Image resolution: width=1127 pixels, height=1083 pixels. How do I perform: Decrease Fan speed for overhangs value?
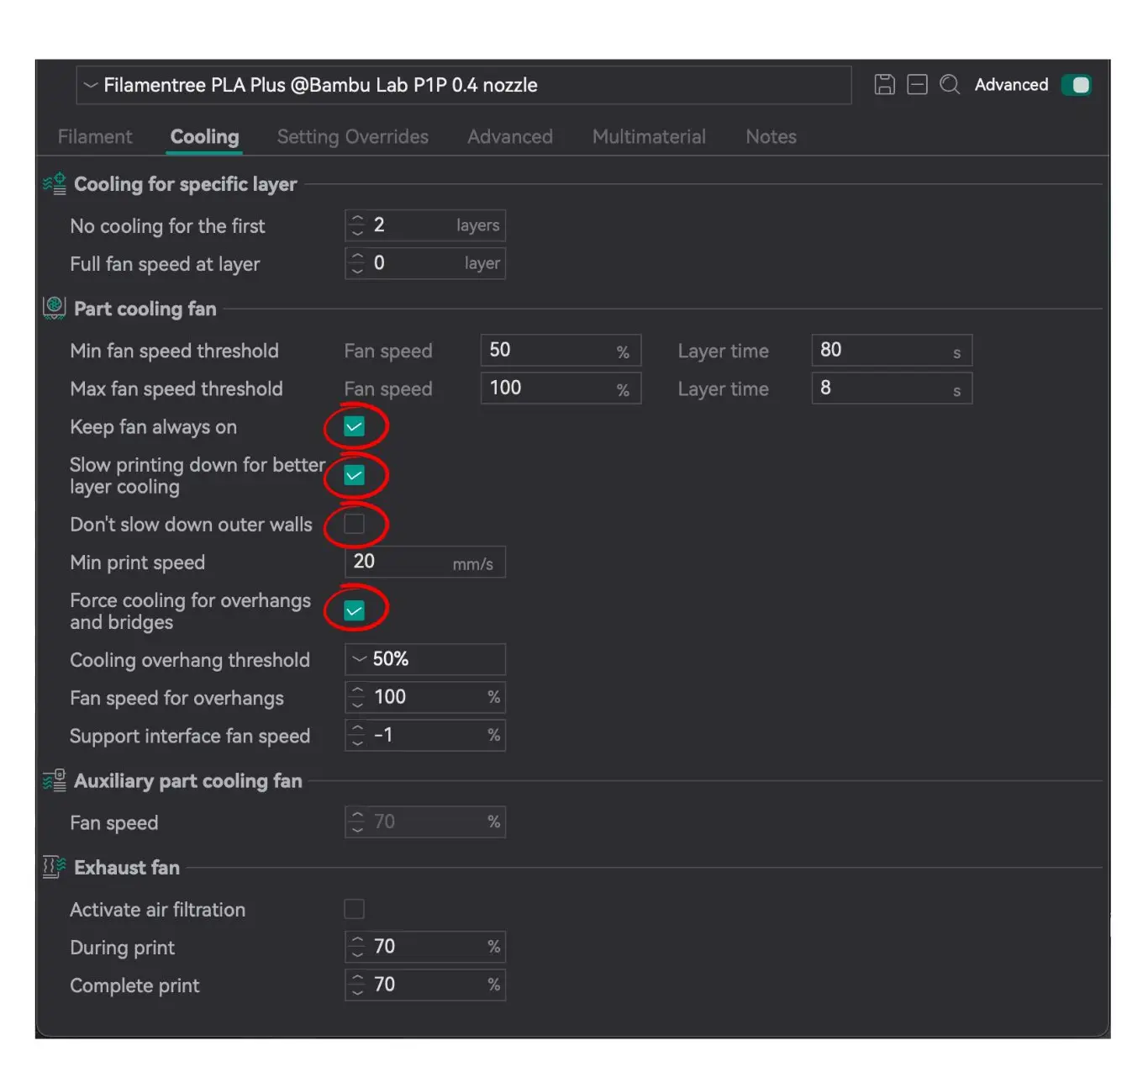[358, 704]
